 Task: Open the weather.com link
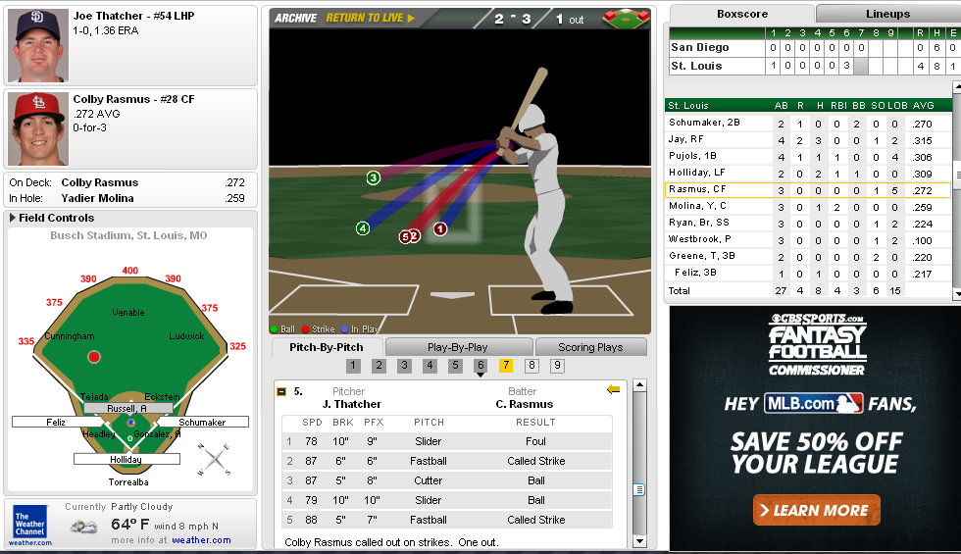[202, 540]
